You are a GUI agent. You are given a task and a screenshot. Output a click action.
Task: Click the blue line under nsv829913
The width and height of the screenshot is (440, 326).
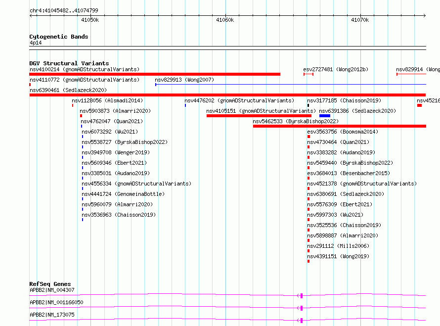click(x=291, y=84)
